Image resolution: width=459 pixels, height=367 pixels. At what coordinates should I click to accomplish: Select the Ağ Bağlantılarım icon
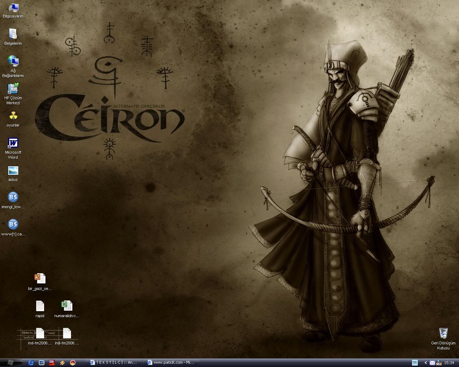click(13, 67)
